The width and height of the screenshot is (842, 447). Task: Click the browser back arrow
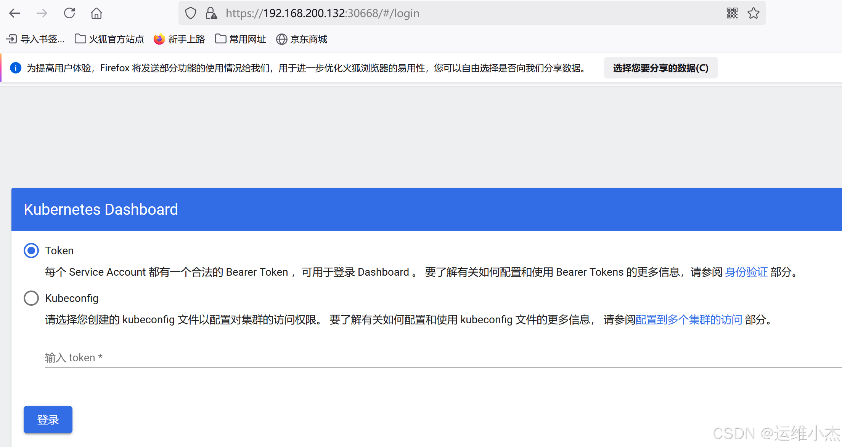click(x=14, y=13)
